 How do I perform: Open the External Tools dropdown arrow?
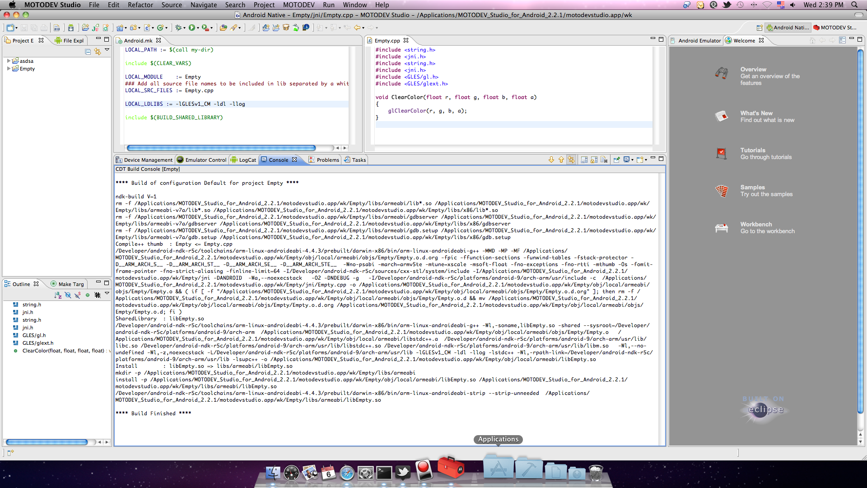click(211, 28)
